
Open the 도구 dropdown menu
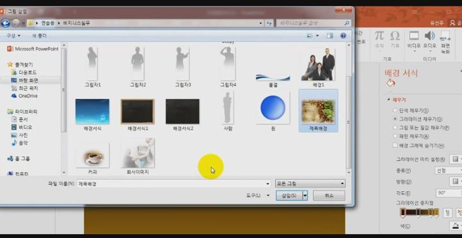tap(257, 195)
